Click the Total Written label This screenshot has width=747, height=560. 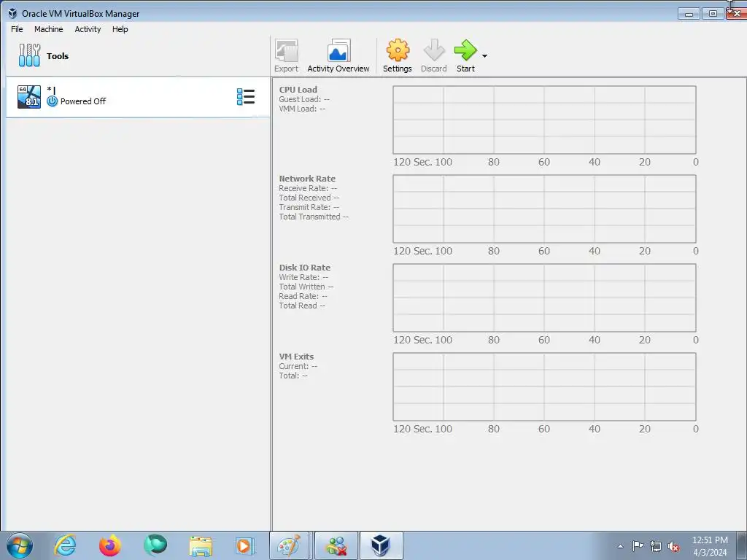click(306, 287)
